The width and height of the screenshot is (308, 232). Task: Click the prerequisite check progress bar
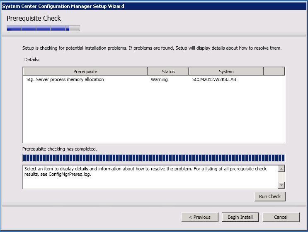pos(154,158)
